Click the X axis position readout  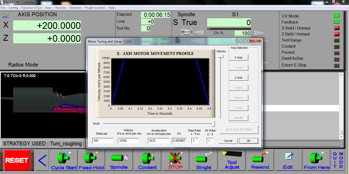[x=47, y=26]
